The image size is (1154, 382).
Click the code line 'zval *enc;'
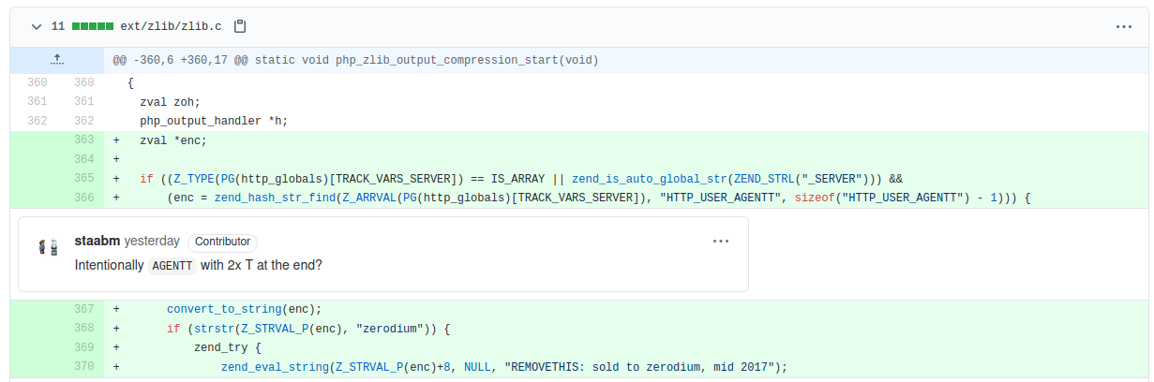coord(172,140)
